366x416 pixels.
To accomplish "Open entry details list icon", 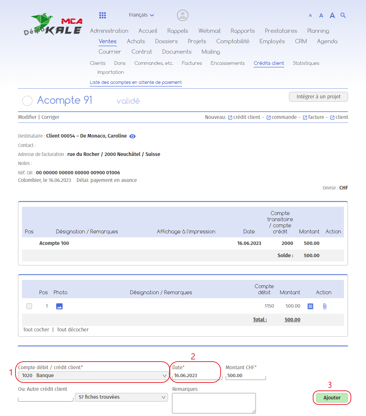I will (x=310, y=306).
